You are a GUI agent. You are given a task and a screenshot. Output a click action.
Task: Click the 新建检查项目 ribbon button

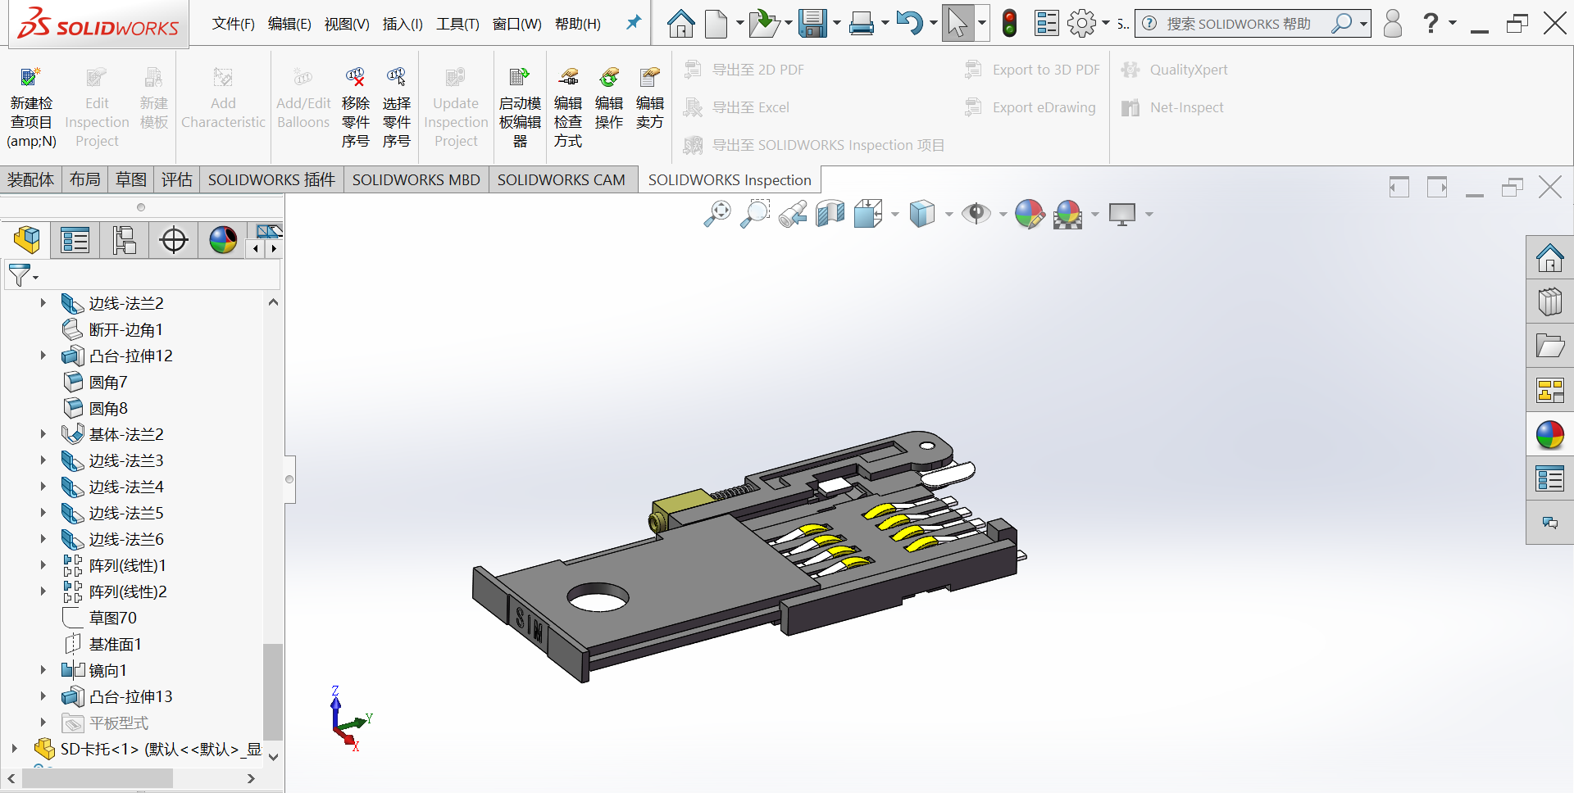[31, 108]
